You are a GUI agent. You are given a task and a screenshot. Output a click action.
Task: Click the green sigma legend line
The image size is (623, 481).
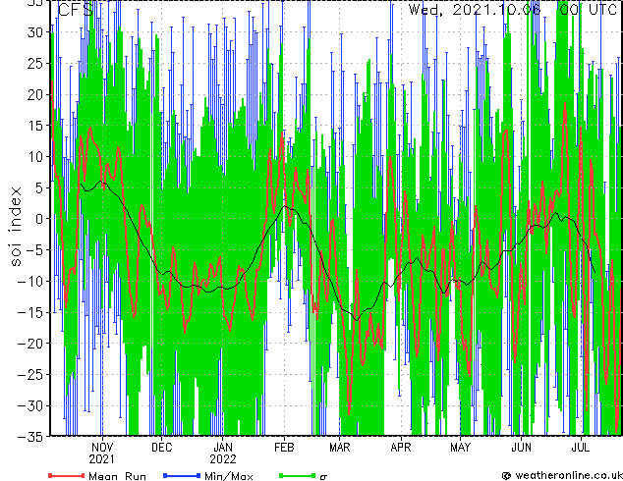click(297, 475)
